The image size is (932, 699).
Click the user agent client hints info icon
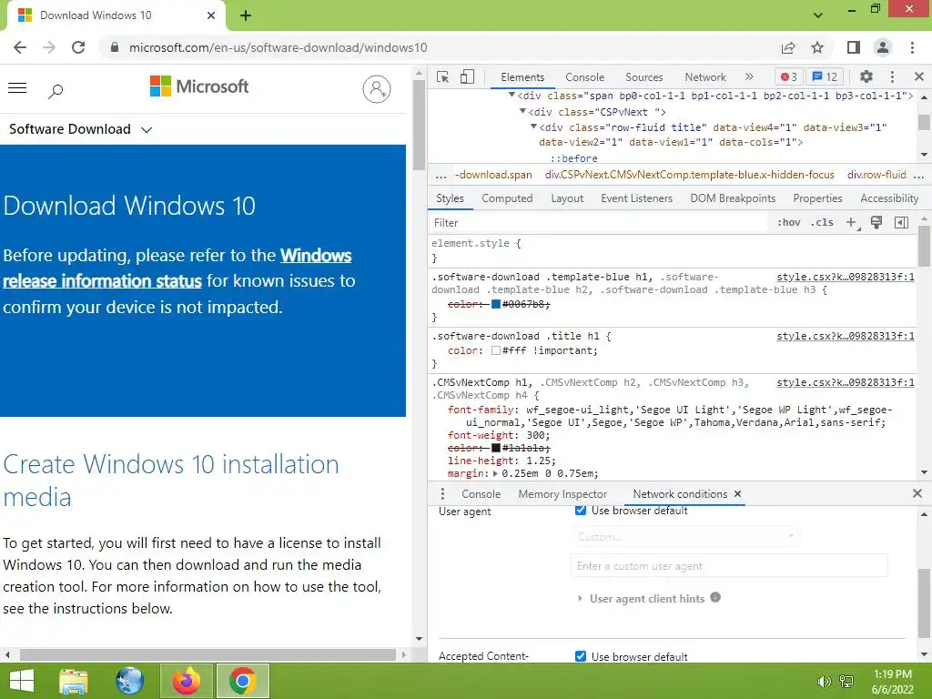tap(715, 597)
